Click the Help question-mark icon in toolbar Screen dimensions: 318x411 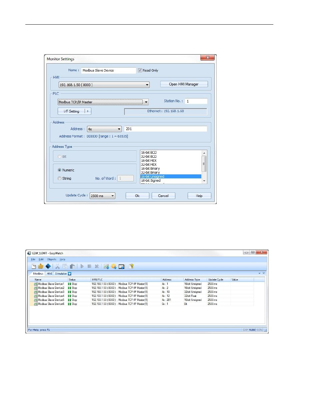pyautogui.click(x=131, y=266)
